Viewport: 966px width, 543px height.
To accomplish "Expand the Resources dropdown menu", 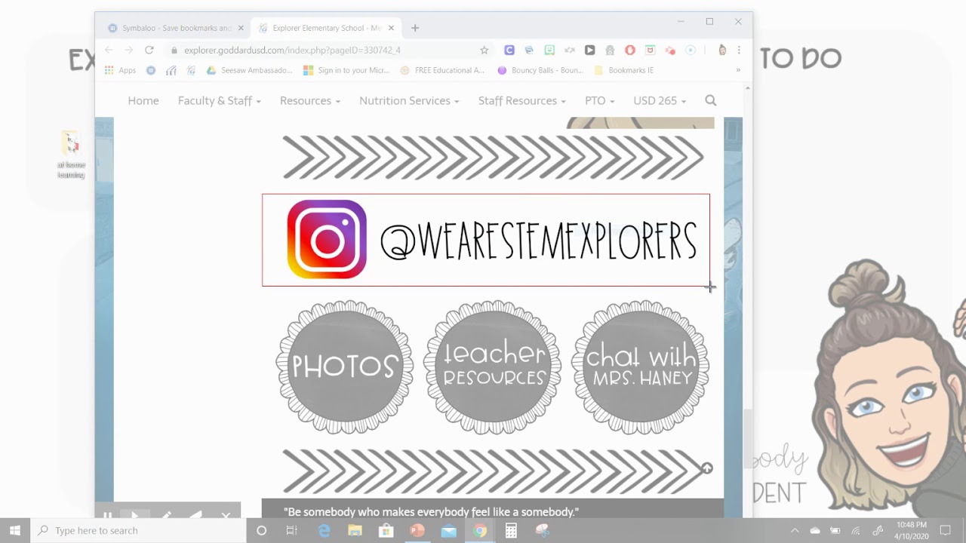I will point(309,100).
